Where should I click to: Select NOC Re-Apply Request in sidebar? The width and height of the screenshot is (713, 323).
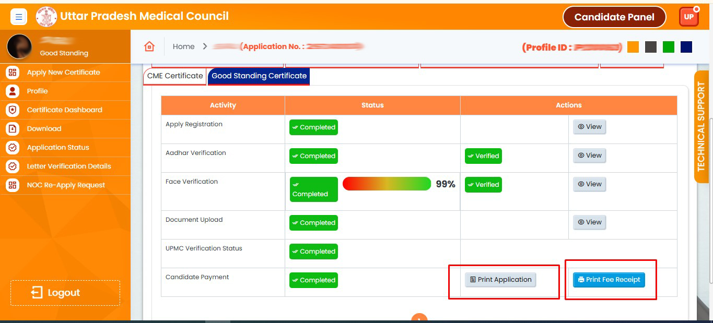click(x=66, y=185)
